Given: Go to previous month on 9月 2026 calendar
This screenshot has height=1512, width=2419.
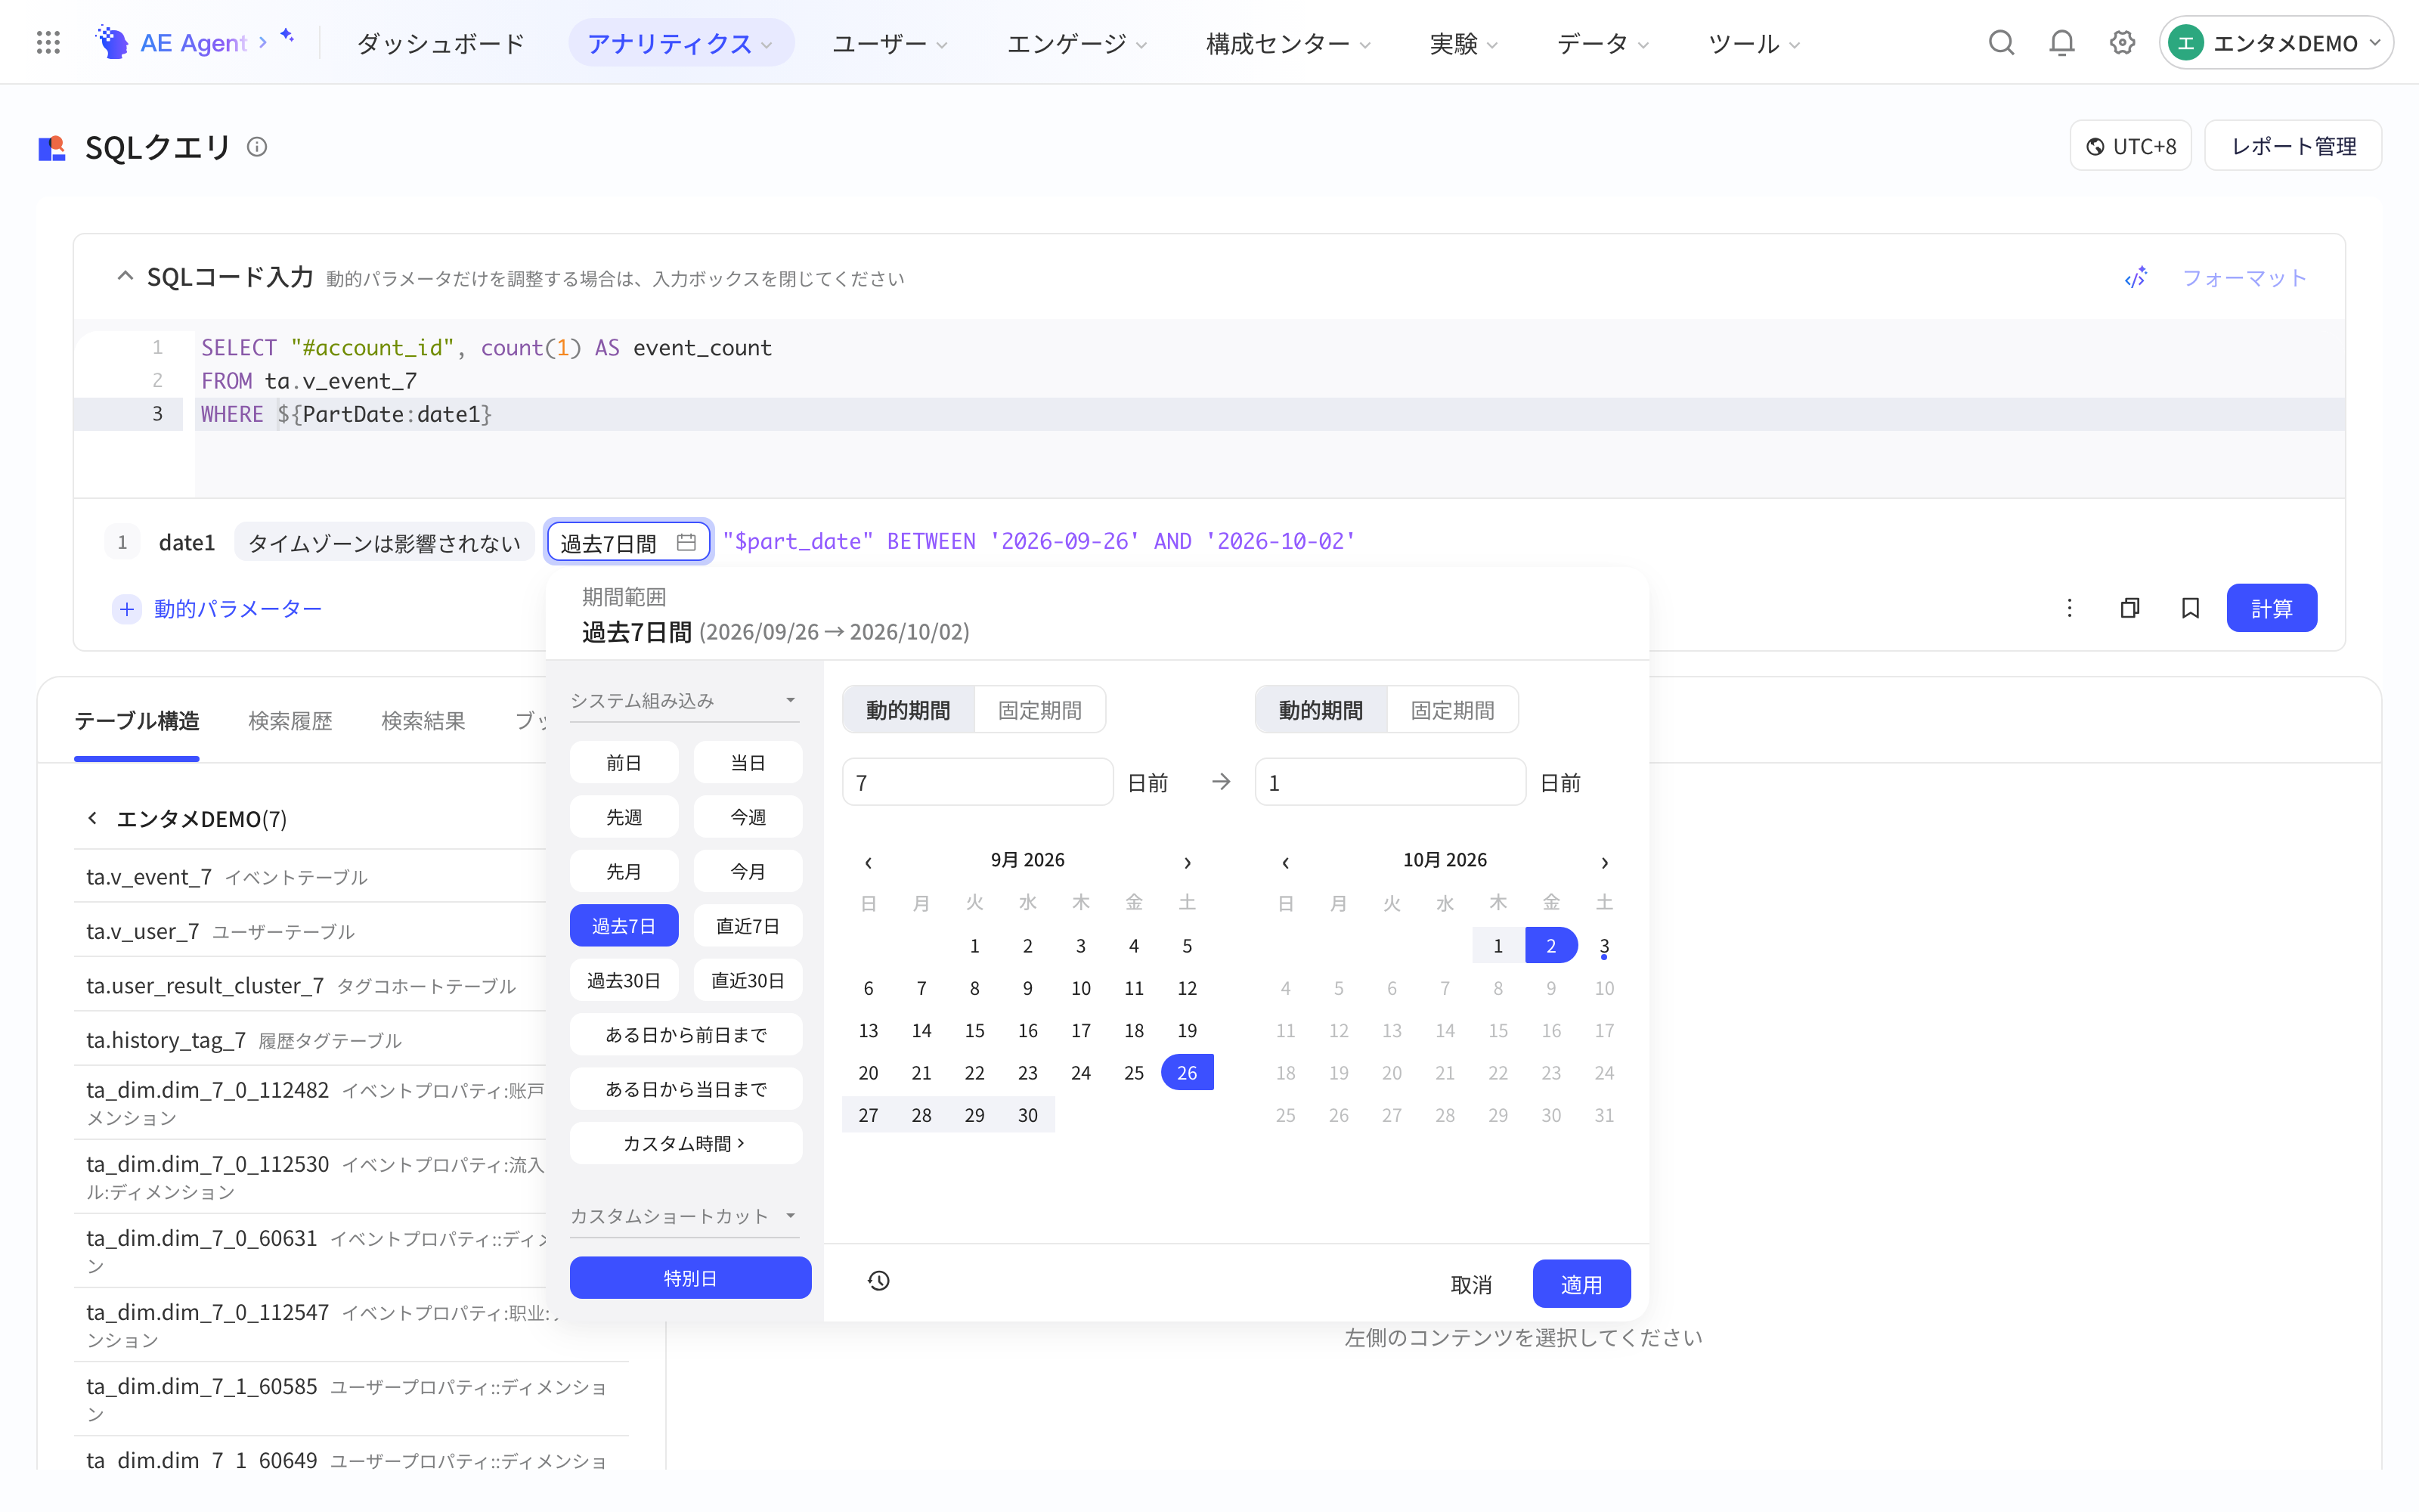Looking at the screenshot, I should tap(868, 862).
